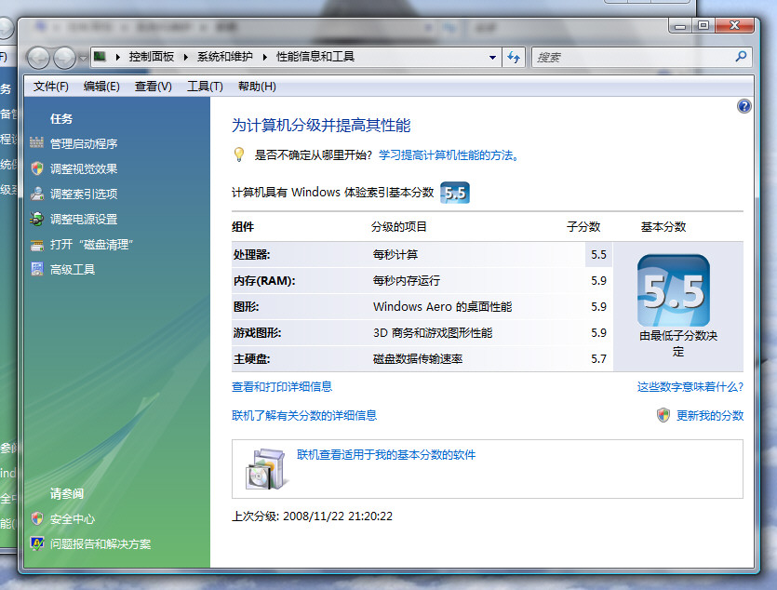Click the icon beside 调整索引选项
Viewport: 777px width, 590px height.
click(37, 194)
